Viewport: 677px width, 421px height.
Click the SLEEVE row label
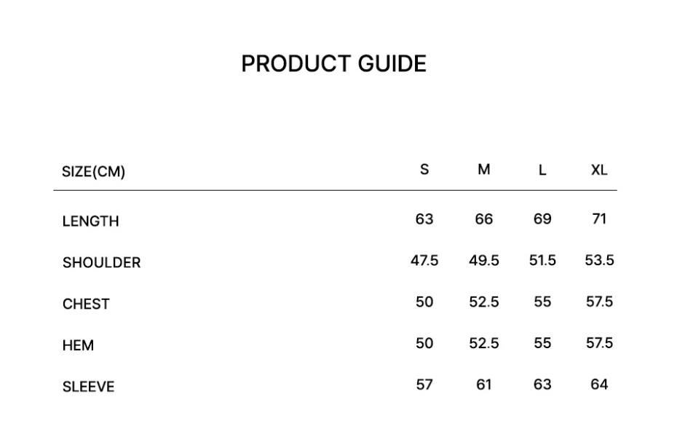tap(88, 387)
